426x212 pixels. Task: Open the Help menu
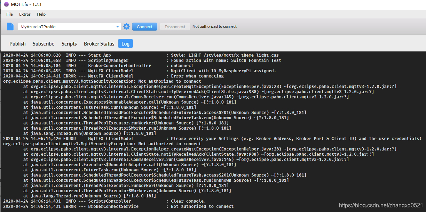point(41,14)
